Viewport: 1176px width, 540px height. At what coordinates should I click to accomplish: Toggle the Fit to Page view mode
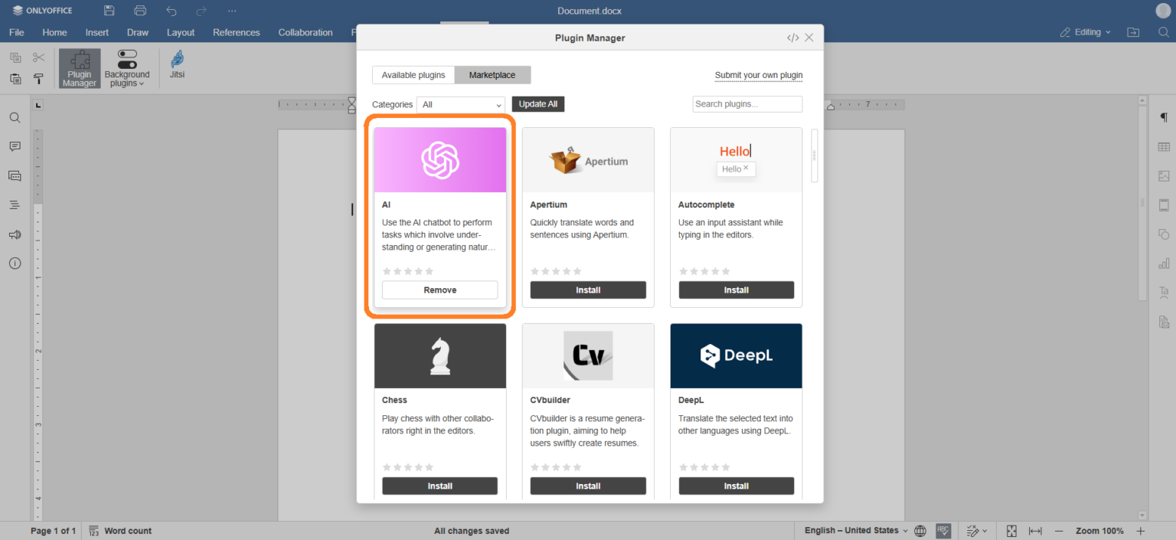point(1011,530)
